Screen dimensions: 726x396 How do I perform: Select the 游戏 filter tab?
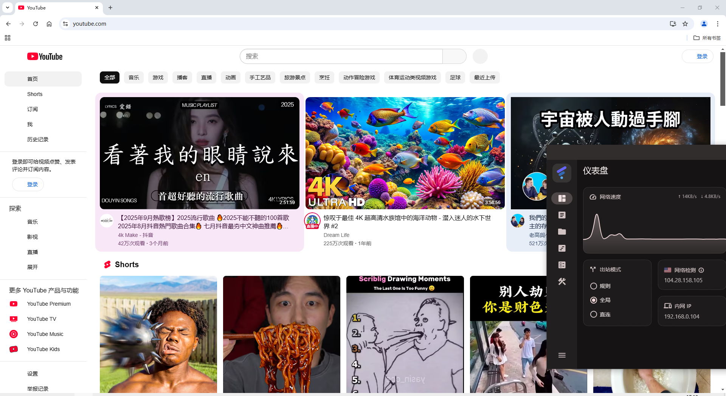click(158, 77)
